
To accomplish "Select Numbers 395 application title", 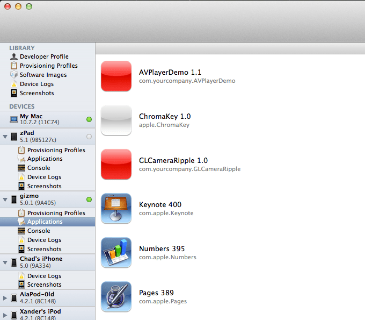I will (162, 248).
